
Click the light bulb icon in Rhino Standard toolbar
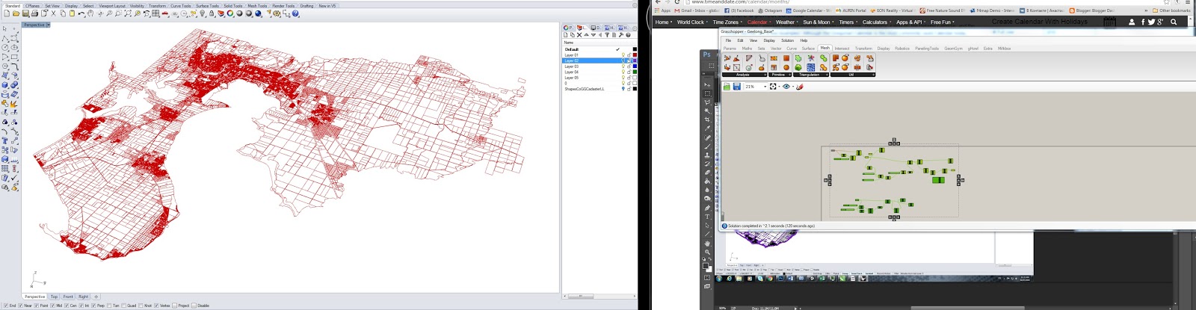(x=203, y=13)
